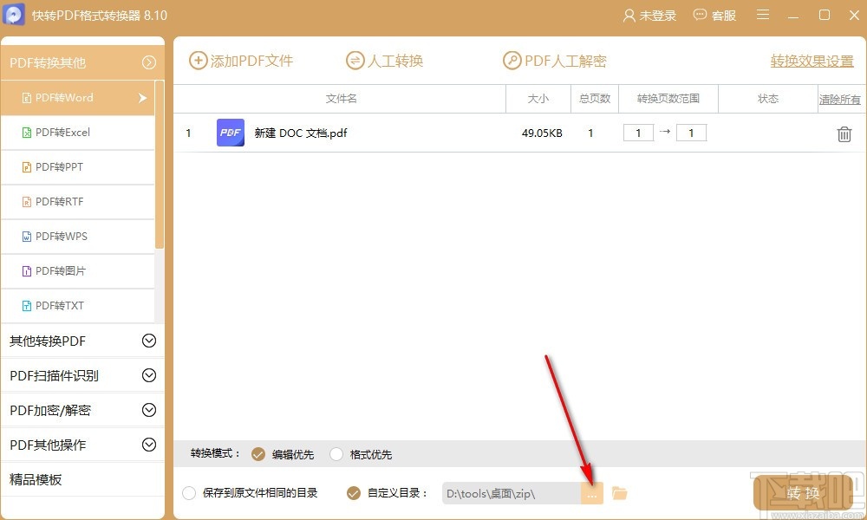867x520 pixels.
Task: Open the 人工转换 manual conversion feature
Action: click(384, 60)
